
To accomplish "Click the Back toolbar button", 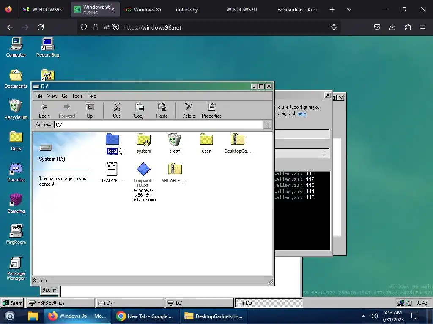I will pos(44,111).
